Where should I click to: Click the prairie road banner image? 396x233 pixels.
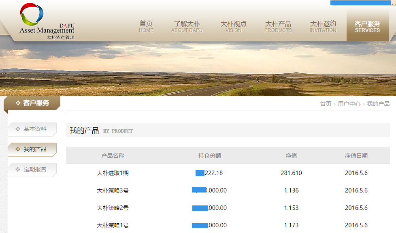pyautogui.click(x=198, y=69)
